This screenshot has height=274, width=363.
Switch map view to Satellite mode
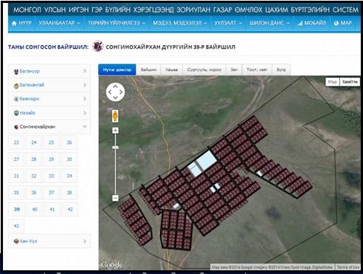point(350,82)
